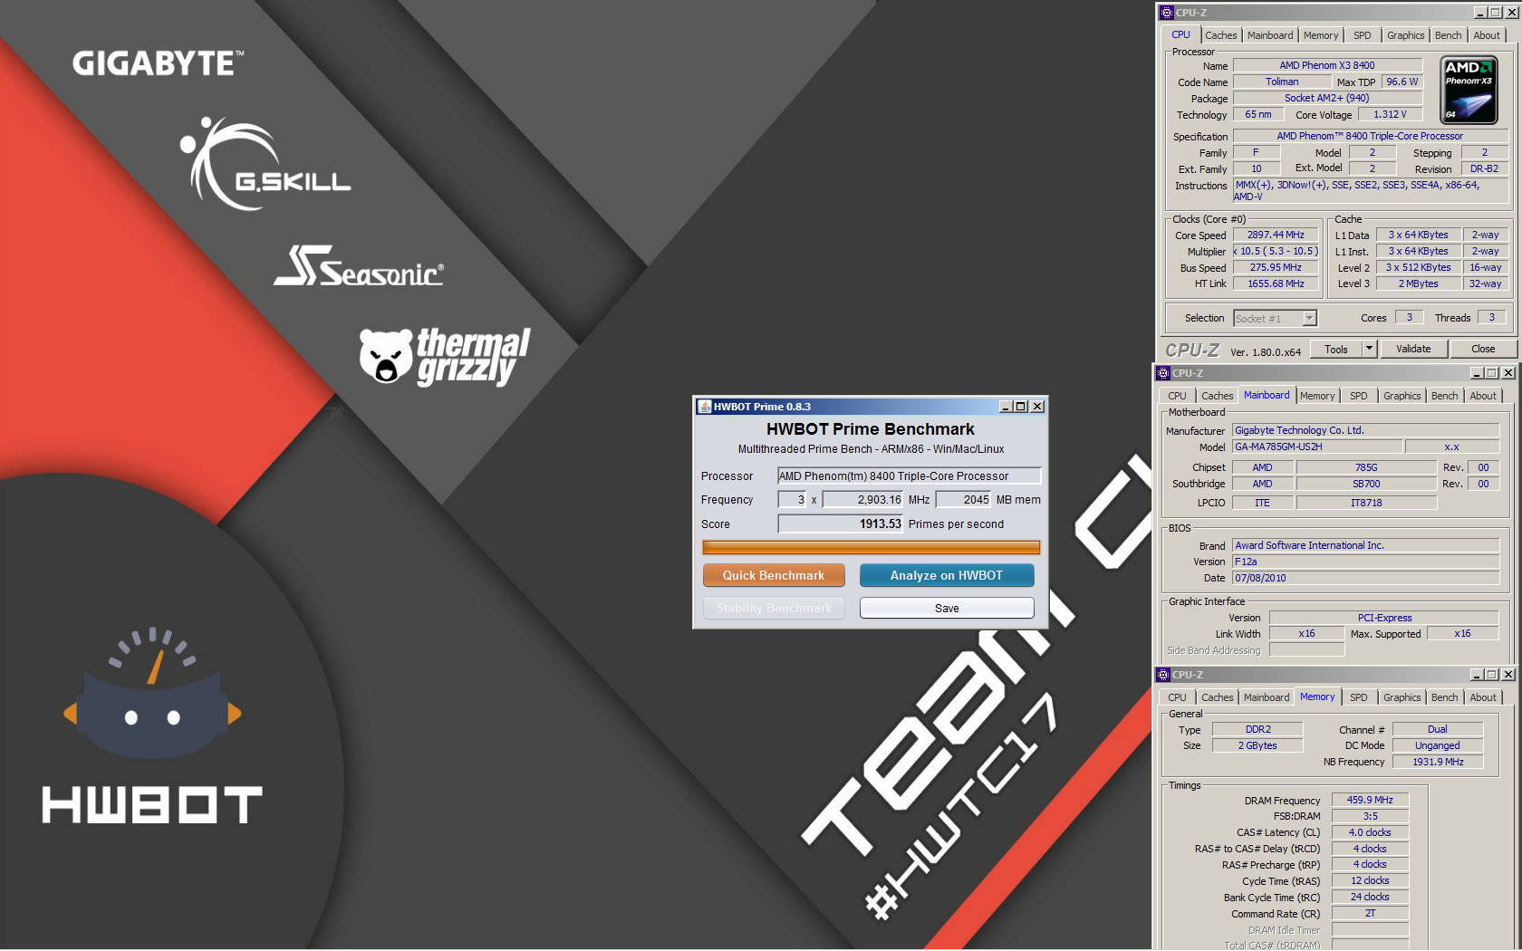Click the Package value Socket AM2+ (940)
This screenshot has height=951, width=1522.
coord(1327,98)
